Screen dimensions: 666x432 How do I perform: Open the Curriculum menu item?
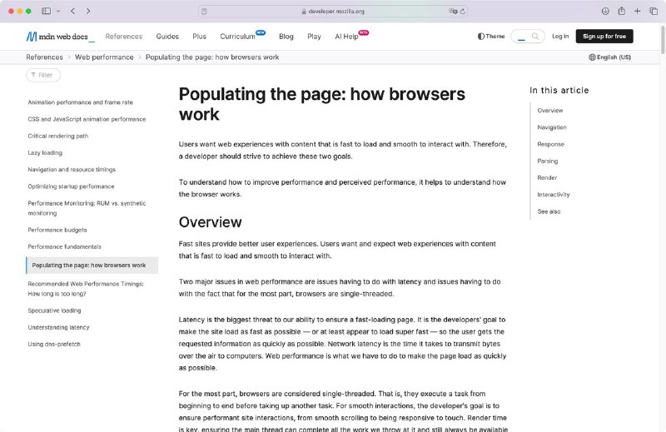(x=237, y=37)
